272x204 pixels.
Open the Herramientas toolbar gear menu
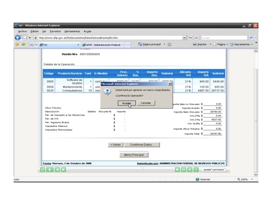click(241, 45)
